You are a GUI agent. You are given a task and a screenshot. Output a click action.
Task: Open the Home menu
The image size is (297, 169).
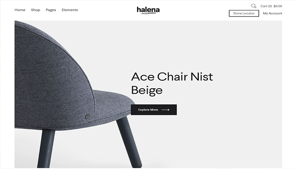coord(20,10)
